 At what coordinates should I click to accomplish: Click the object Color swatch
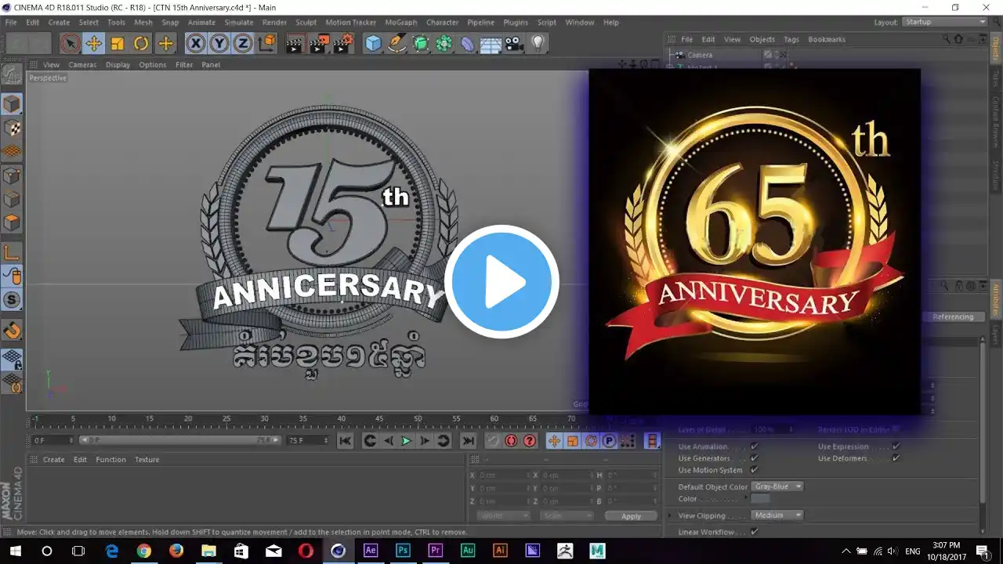pos(760,499)
